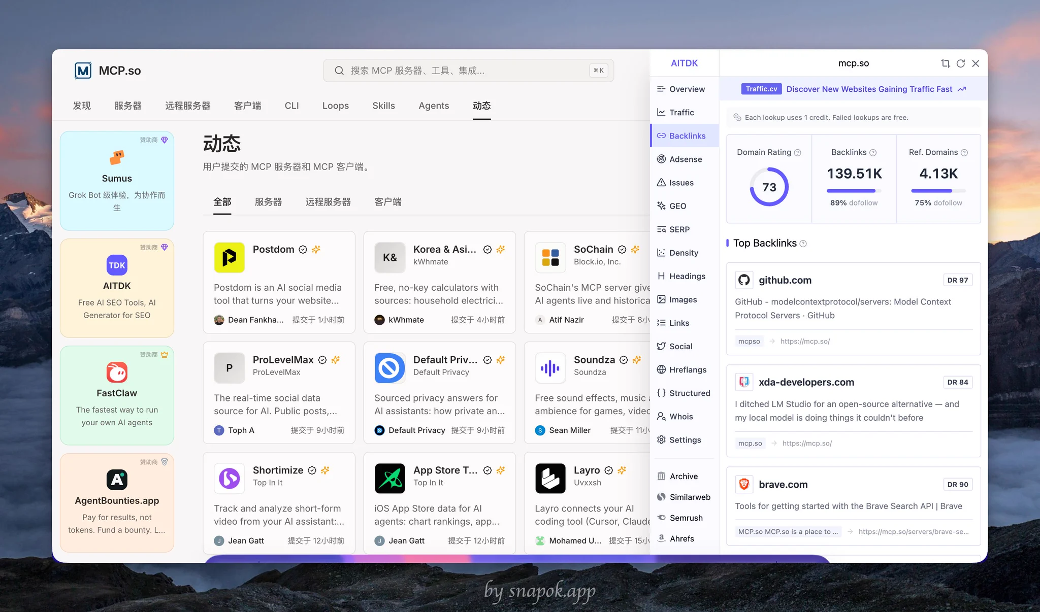The width and height of the screenshot is (1040, 612).
Task: Click the Backlinks dofollow progress bar
Action: point(854,191)
